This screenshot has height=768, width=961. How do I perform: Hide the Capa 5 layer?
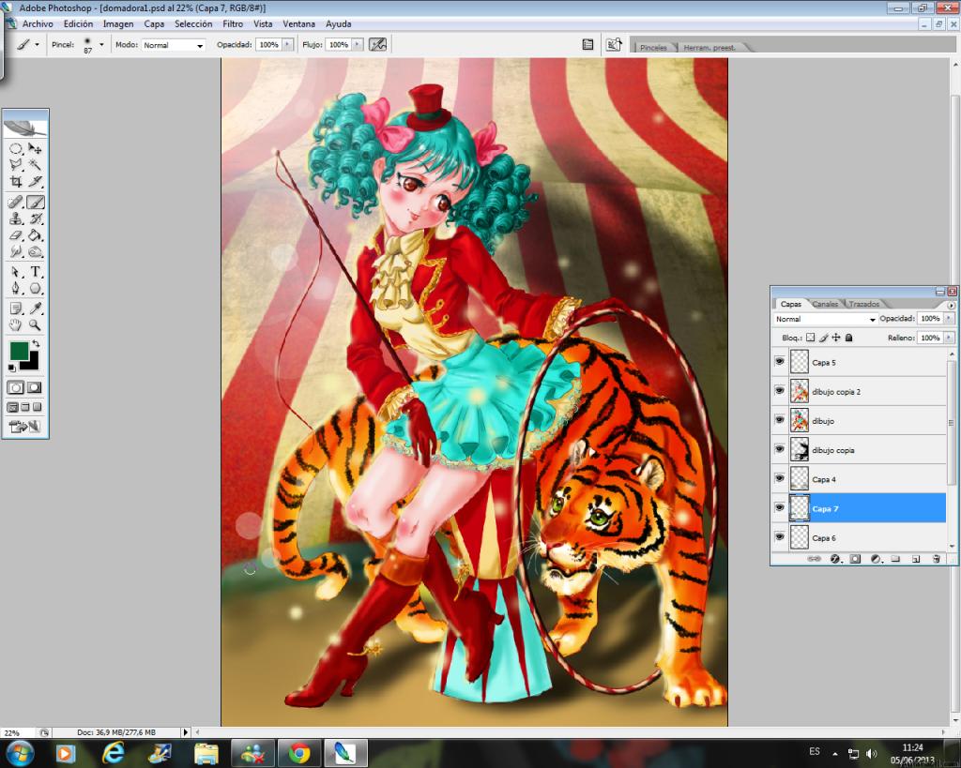tap(780, 361)
